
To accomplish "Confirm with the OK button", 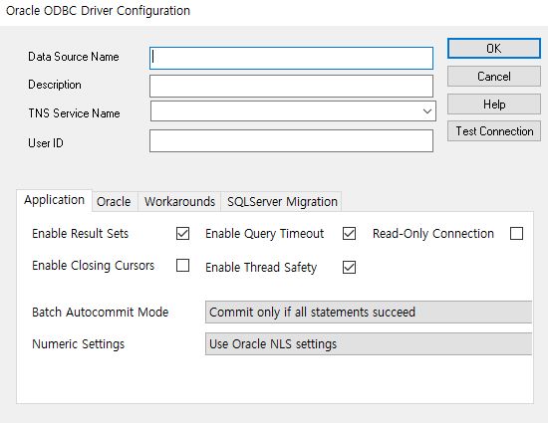I will (x=494, y=48).
